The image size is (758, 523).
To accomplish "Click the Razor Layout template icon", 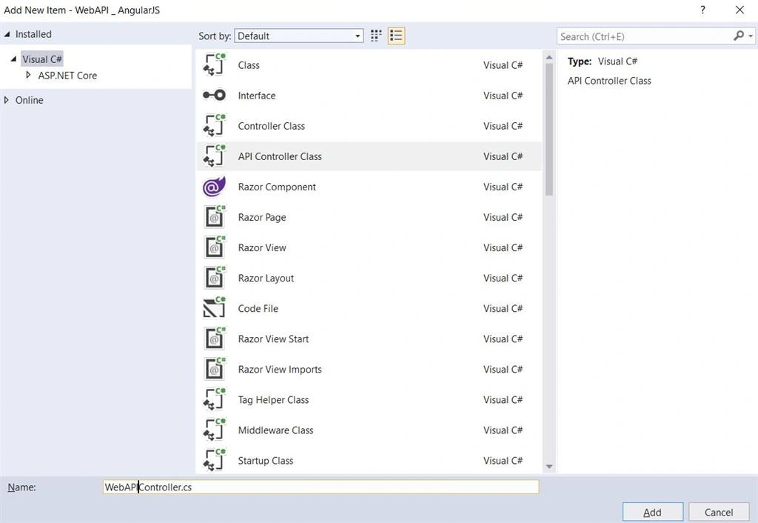I will [214, 279].
